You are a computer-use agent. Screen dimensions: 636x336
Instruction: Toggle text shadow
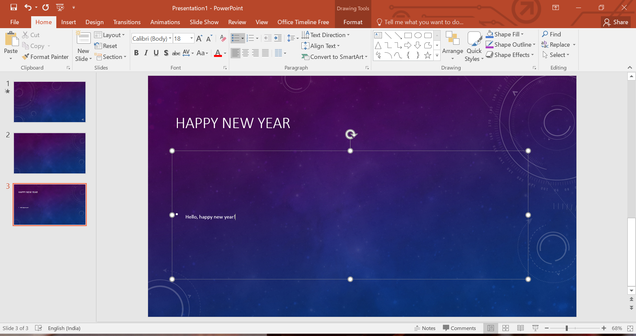[166, 53]
